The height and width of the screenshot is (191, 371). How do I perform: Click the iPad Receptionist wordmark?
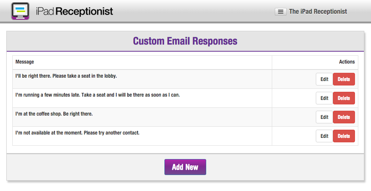pyautogui.click(x=75, y=11)
